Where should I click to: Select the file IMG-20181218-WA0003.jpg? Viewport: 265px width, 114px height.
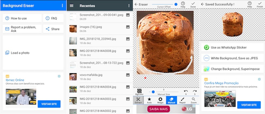pos(100,101)
